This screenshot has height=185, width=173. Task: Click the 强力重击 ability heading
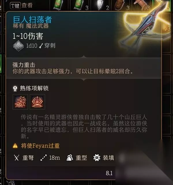point(24,65)
